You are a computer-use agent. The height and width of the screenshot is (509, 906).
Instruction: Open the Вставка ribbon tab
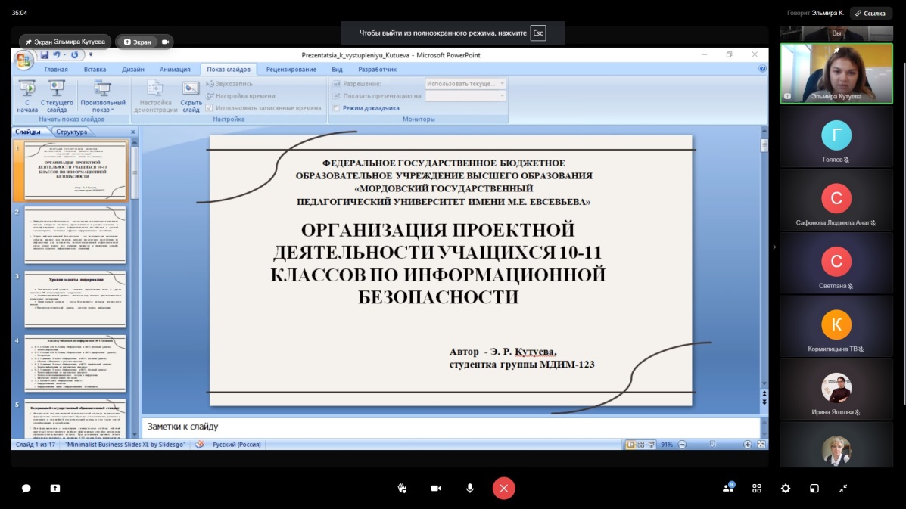point(95,70)
